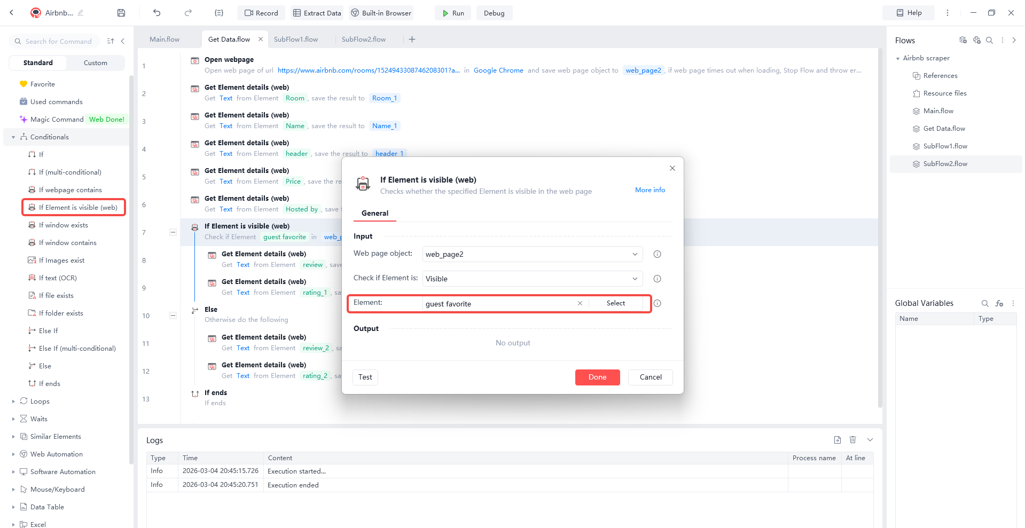Screen dimensions: 1025x528
Task: Click the Done button
Action: click(x=597, y=377)
